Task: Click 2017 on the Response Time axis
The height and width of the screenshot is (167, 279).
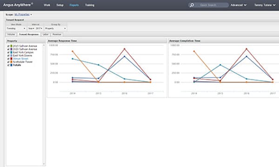Action: [x=150, y=93]
